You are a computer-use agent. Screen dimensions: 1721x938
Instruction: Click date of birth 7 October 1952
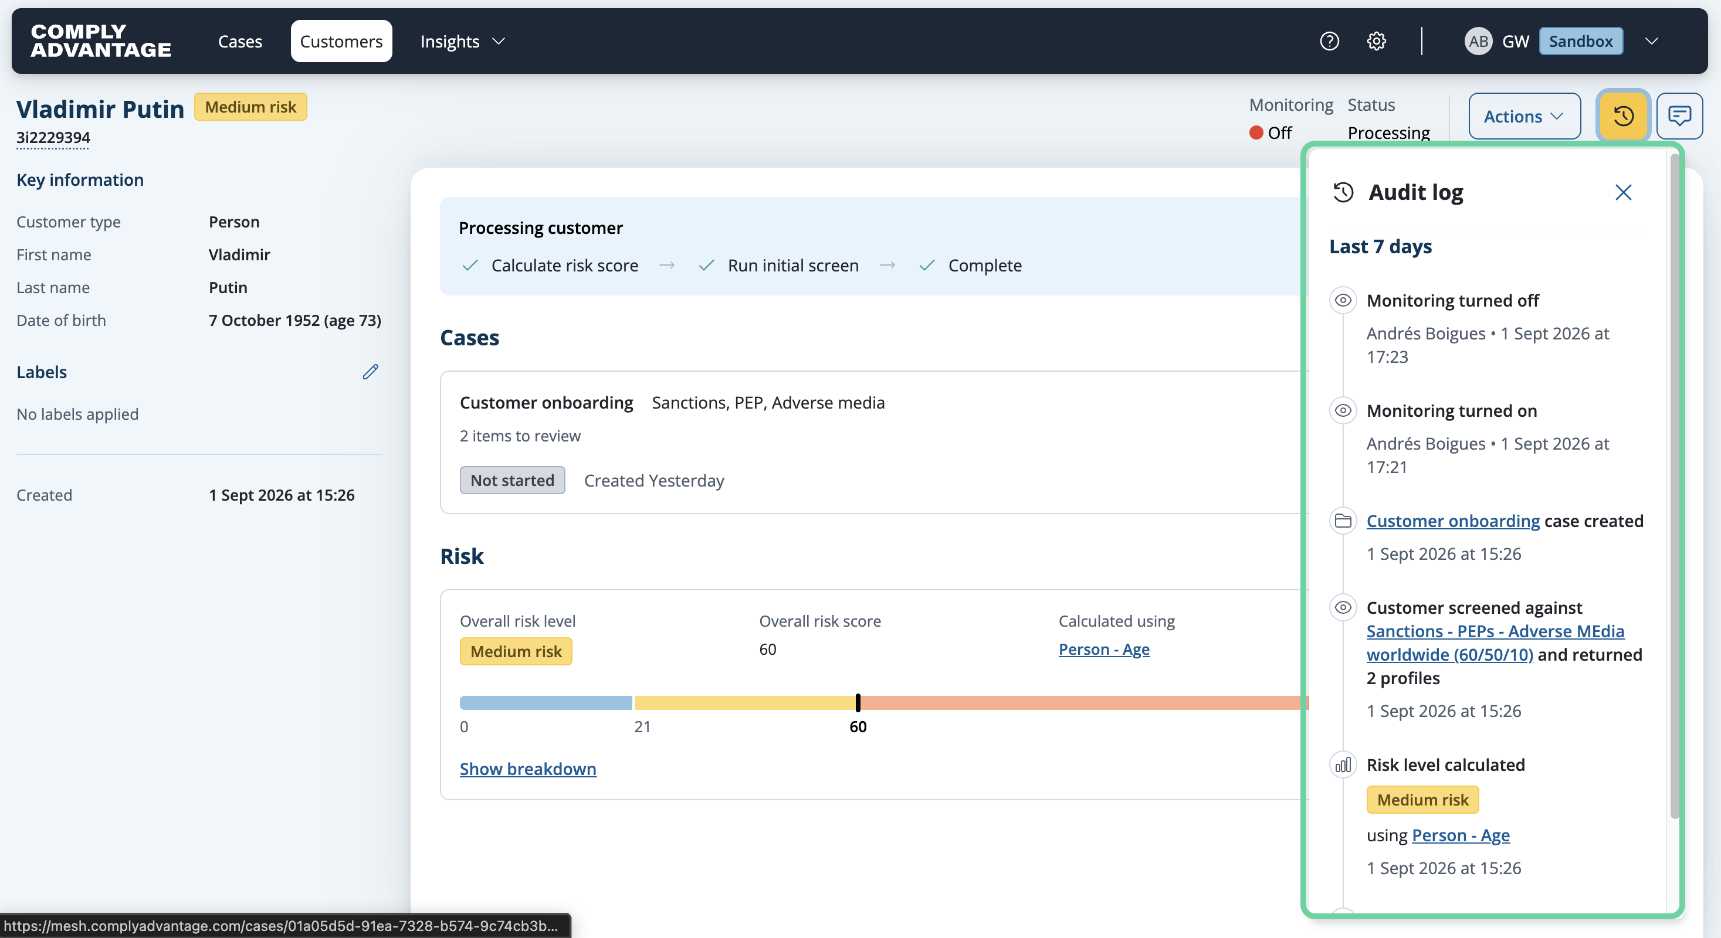(294, 321)
